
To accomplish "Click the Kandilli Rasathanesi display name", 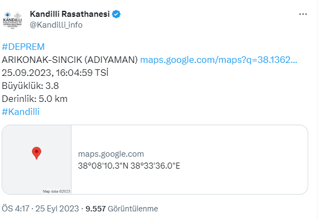I will (70, 14).
